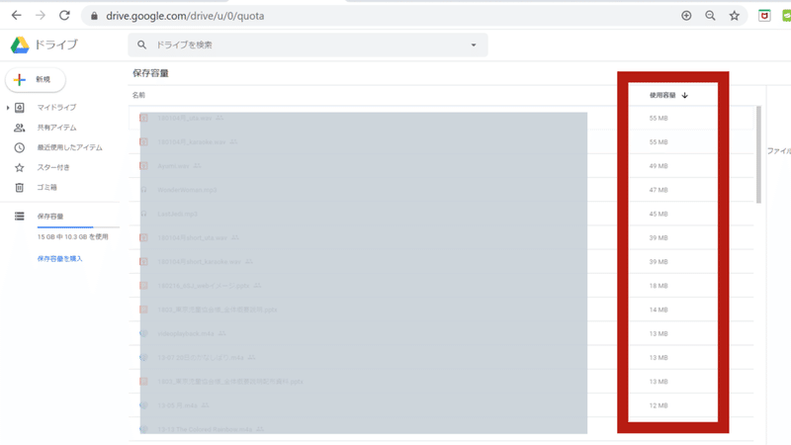The height and width of the screenshot is (445, 791).
Task: Click the マイドライブ drive icon
Action: pyautogui.click(x=19, y=108)
